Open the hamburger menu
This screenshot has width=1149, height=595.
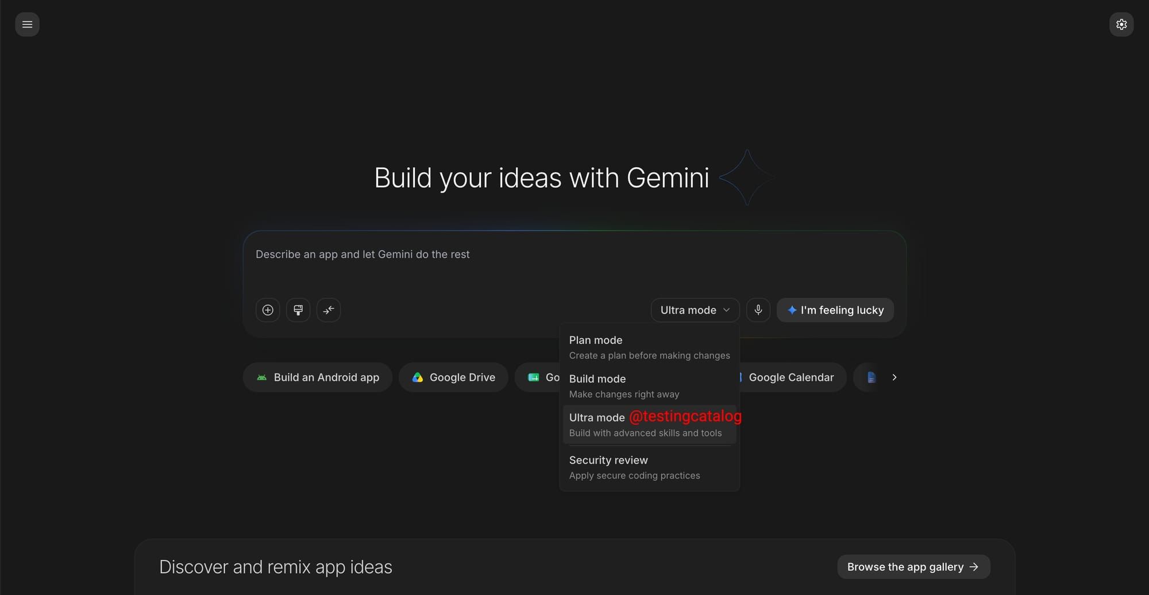[27, 24]
